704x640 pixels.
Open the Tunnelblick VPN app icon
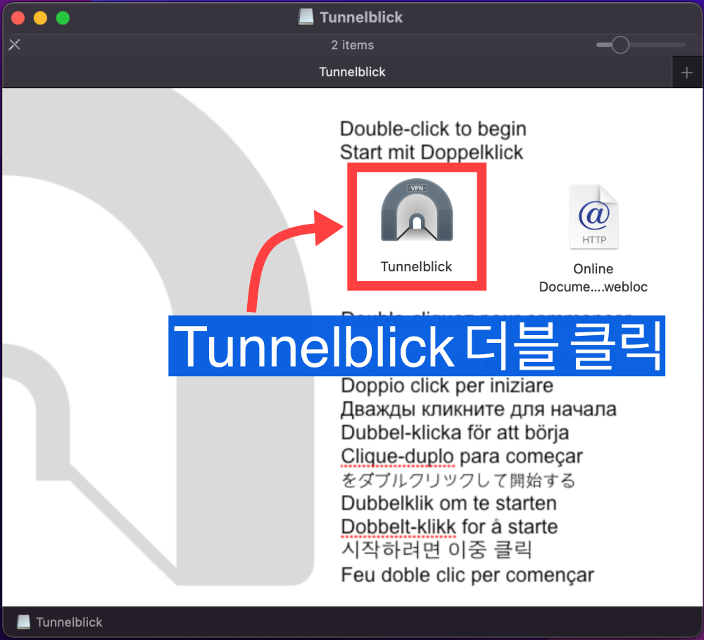click(417, 211)
